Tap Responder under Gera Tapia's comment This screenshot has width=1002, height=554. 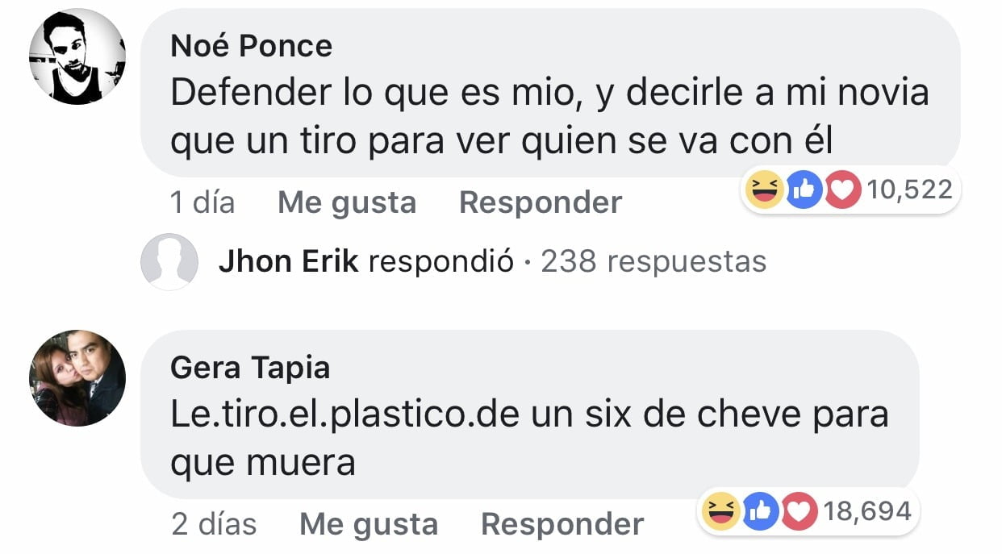click(562, 524)
